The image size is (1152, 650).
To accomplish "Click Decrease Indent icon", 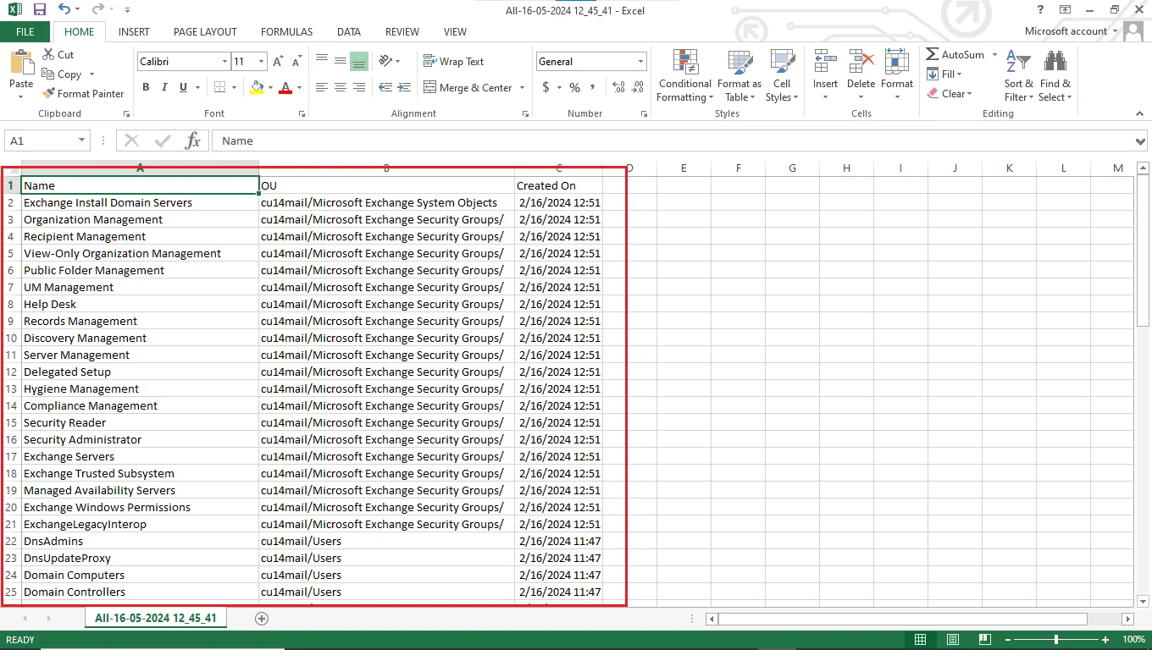I will pos(385,87).
